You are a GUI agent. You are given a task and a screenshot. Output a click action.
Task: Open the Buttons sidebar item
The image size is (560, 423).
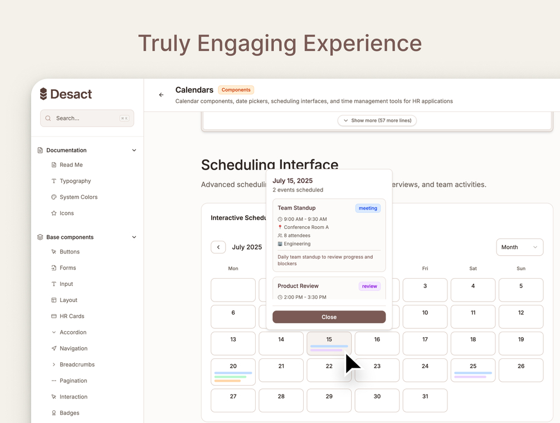tap(70, 252)
